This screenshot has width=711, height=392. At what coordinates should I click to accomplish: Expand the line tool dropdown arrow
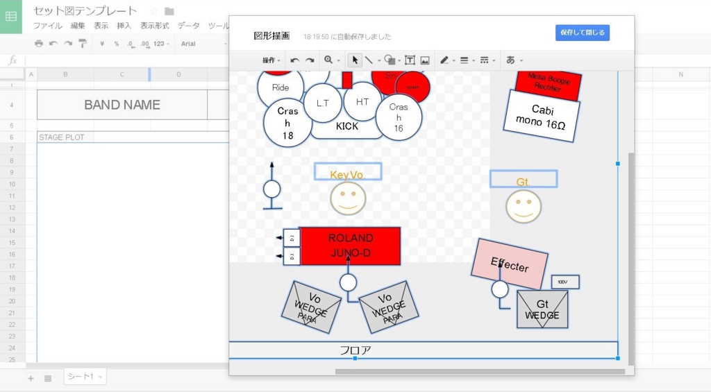click(x=379, y=61)
